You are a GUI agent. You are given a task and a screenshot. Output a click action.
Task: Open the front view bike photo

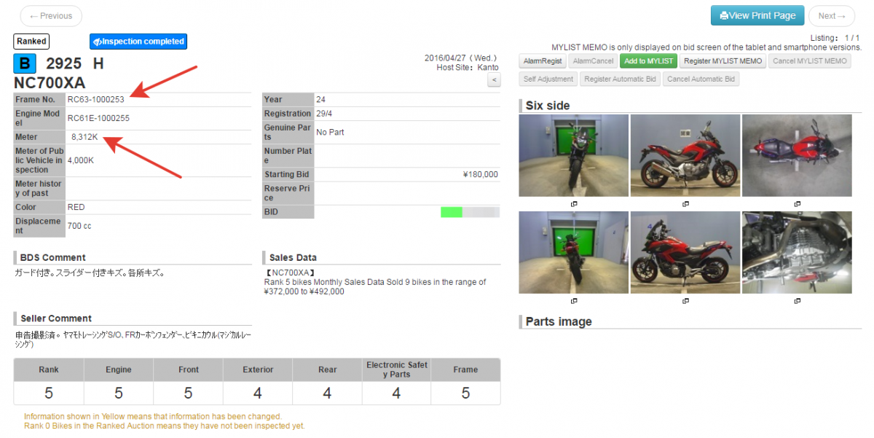click(x=573, y=155)
